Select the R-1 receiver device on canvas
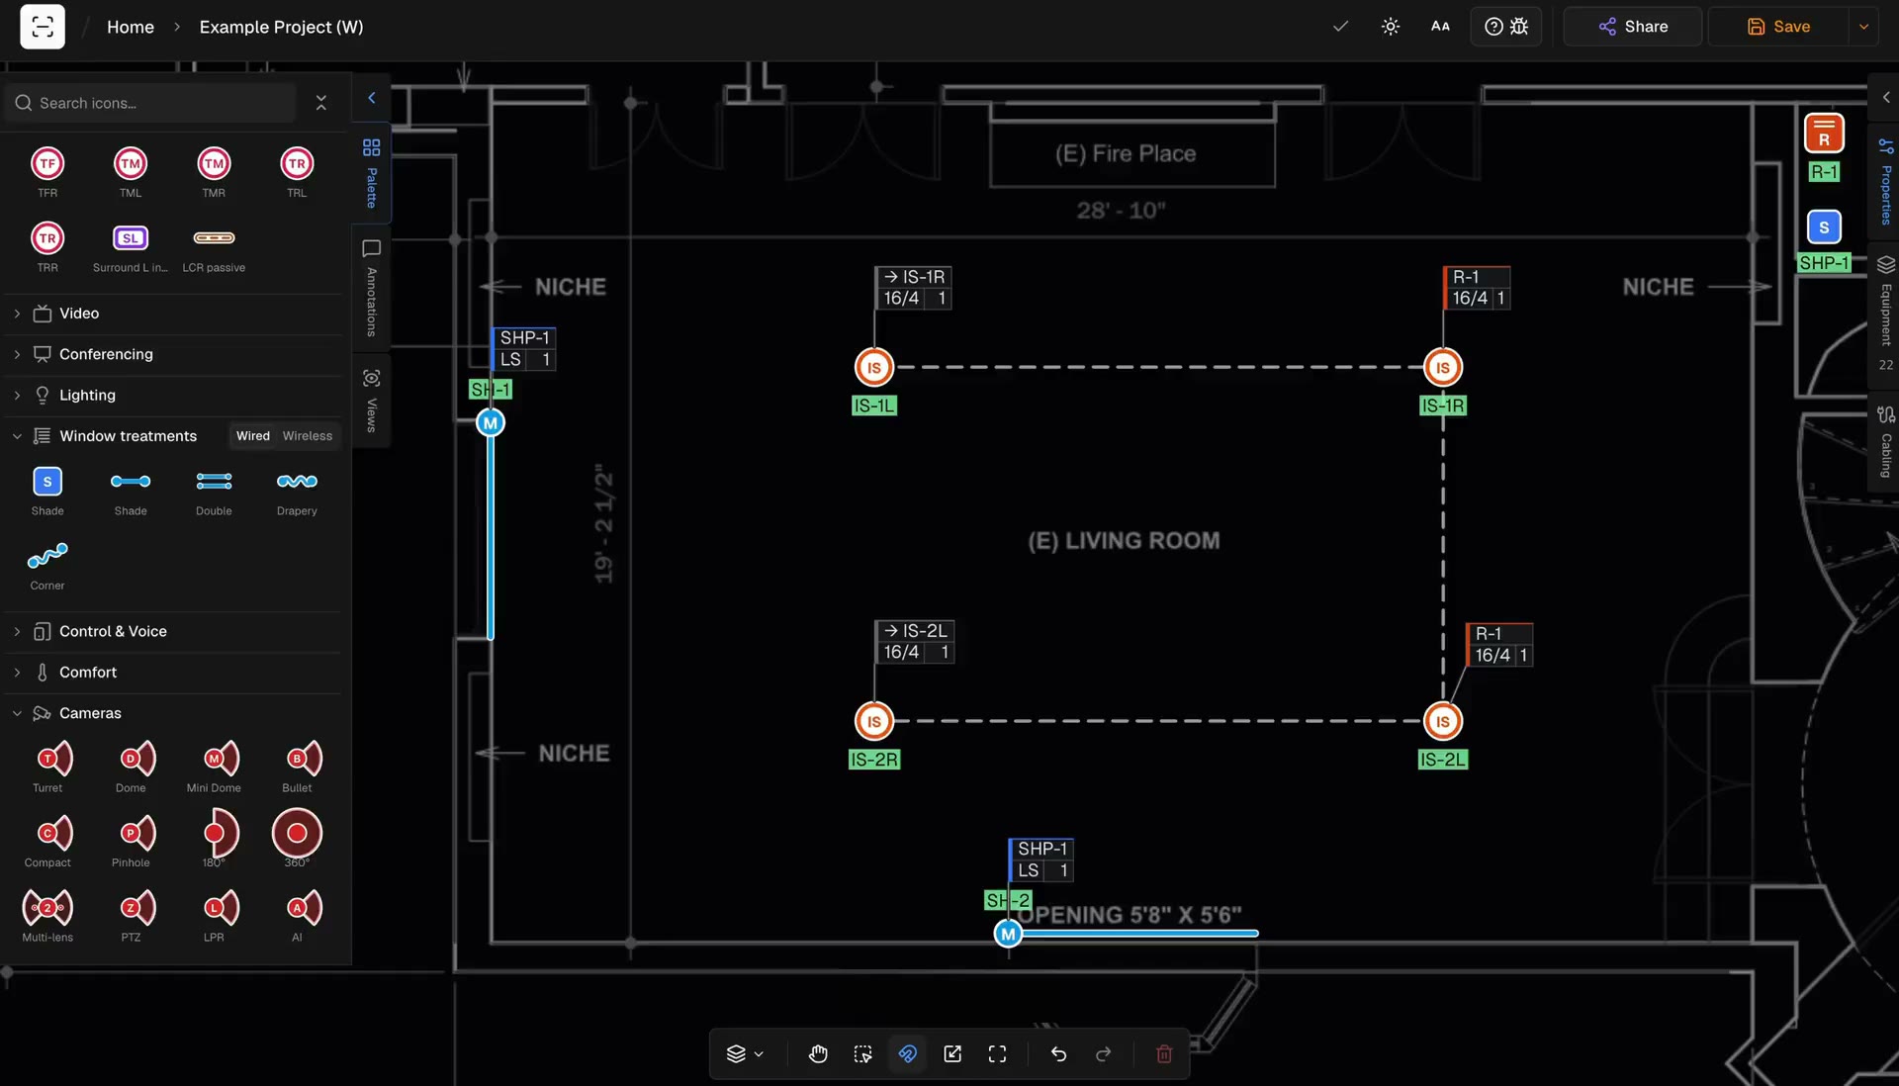Viewport: 1899px width, 1086px height. [1824, 134]
